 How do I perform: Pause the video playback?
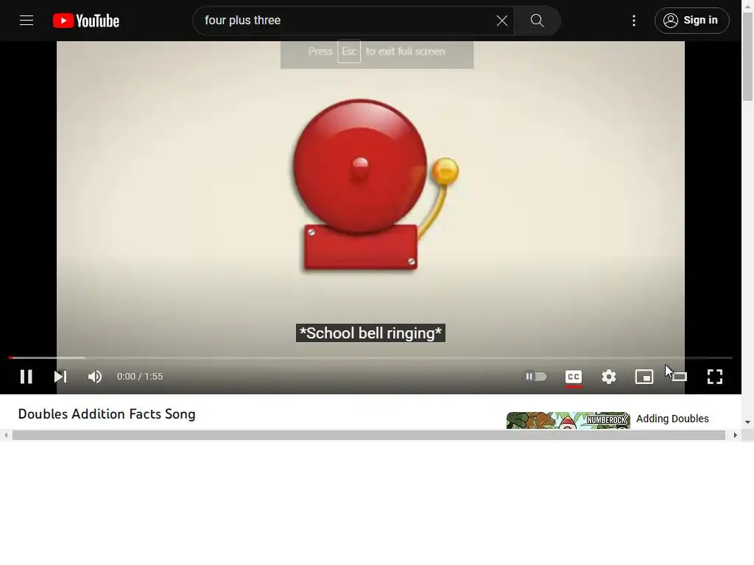pyautogui.click(x=27, y=377)
